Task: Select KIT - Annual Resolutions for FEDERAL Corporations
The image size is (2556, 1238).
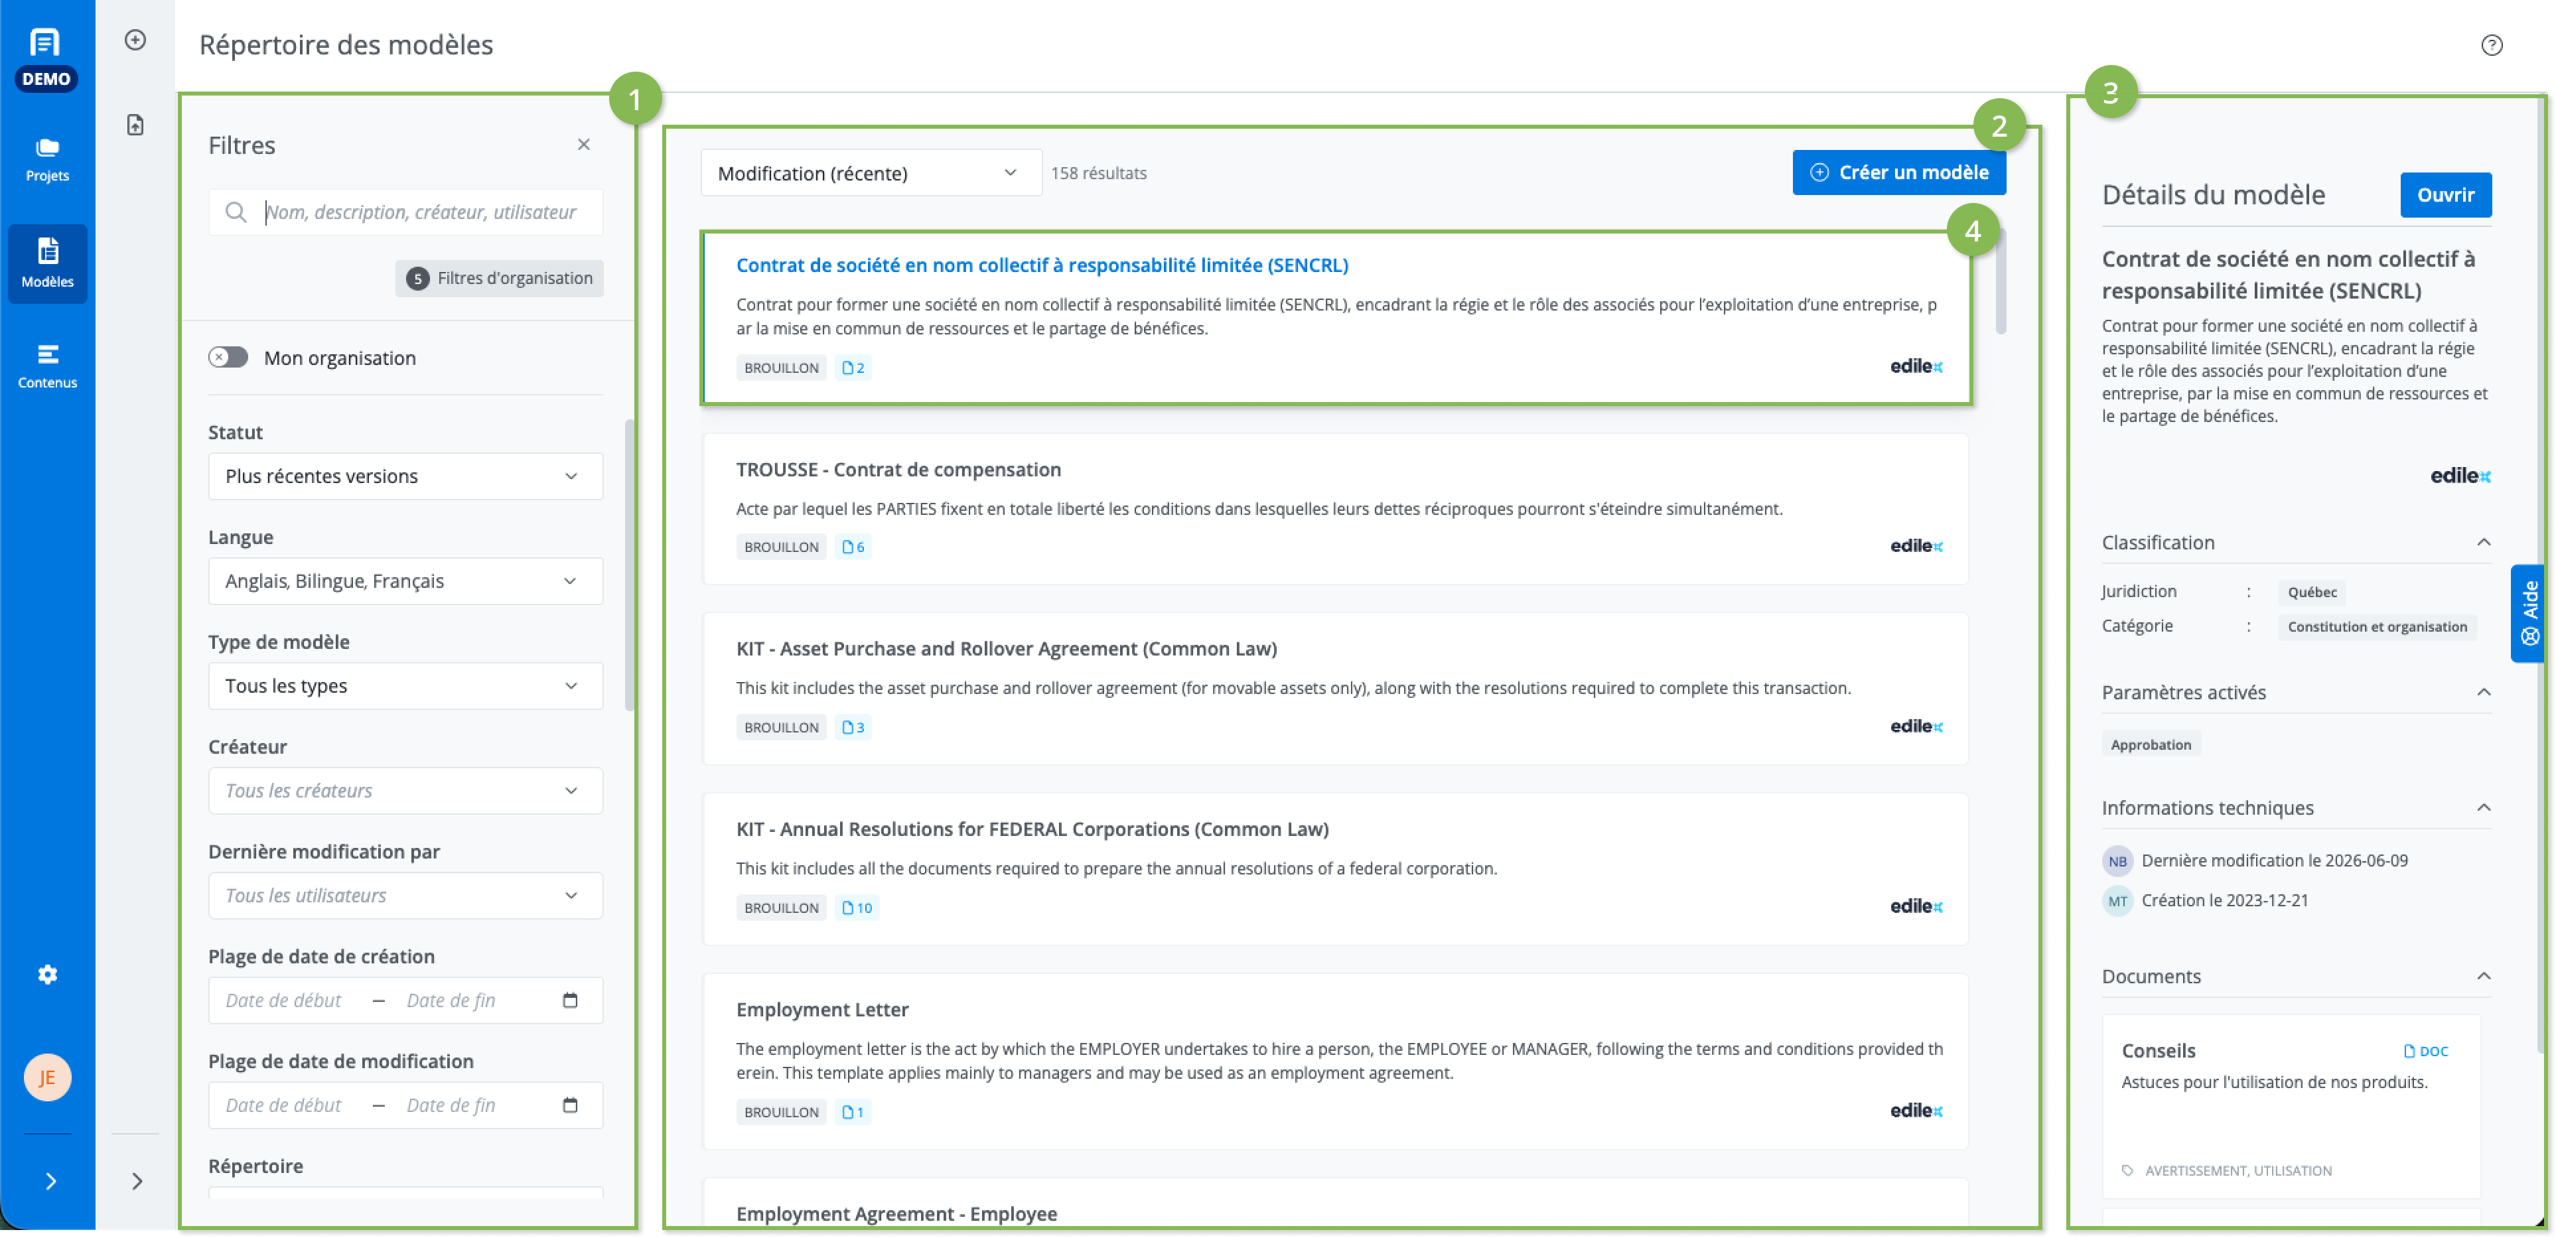Action: (1334, 869)
